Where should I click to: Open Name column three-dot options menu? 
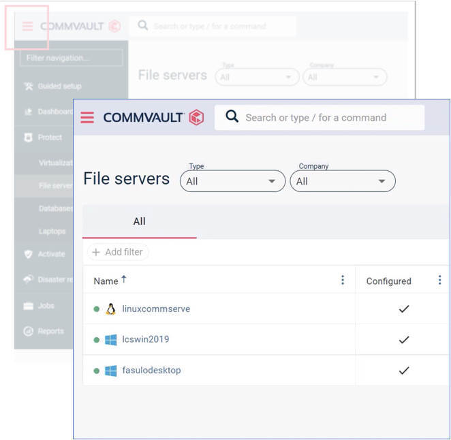pos(342,279)
